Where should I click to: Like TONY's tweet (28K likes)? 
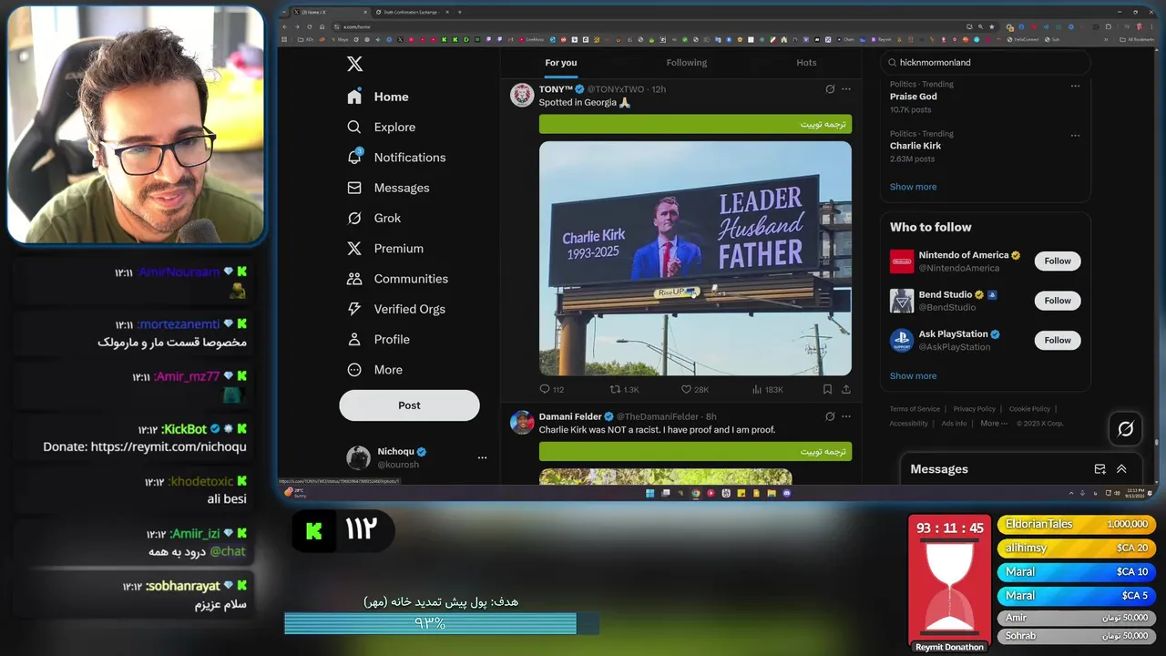(x=695, y=389)
